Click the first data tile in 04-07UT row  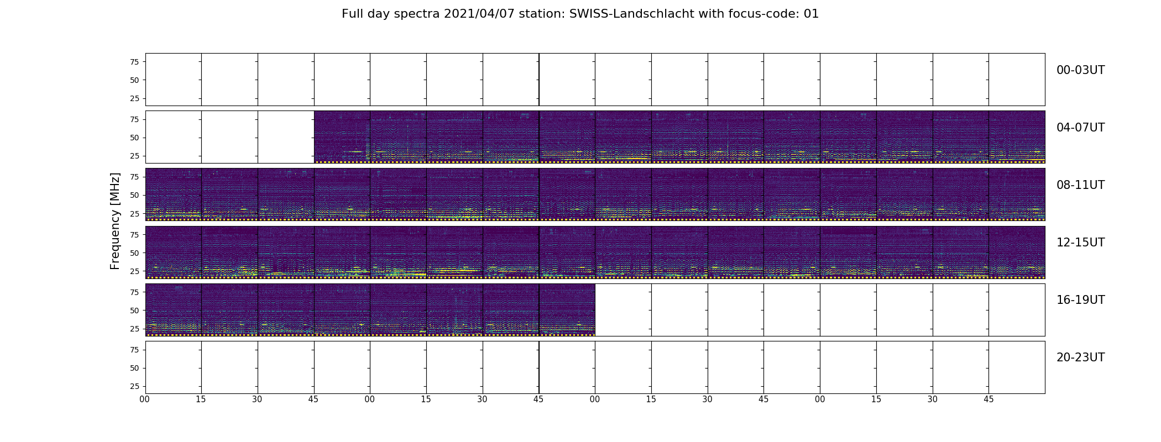click(x=342, y=137)
